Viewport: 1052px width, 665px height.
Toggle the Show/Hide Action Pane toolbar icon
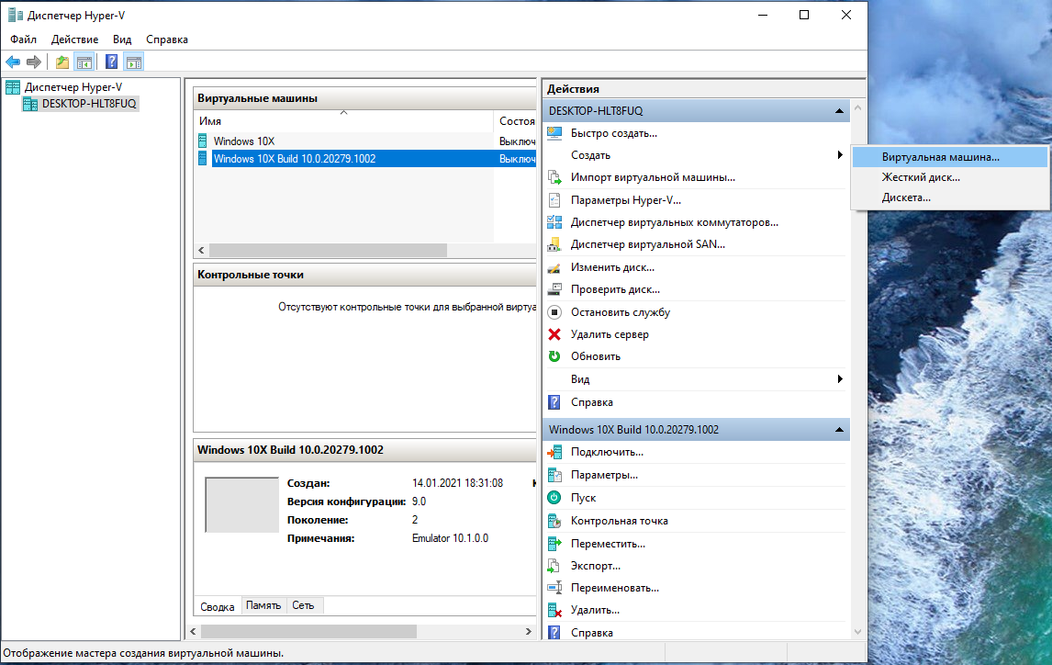(134, 62)
